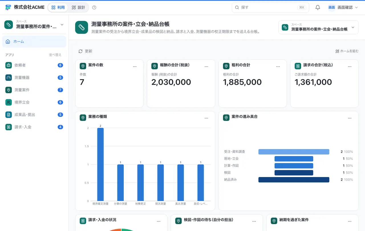Click the 1,885,000 粗利 total value

coord(242,82)
